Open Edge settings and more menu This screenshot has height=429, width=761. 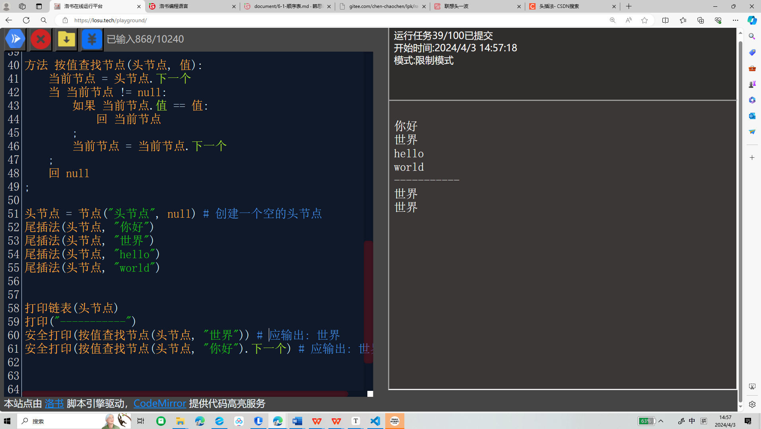(x=736, y=20)
